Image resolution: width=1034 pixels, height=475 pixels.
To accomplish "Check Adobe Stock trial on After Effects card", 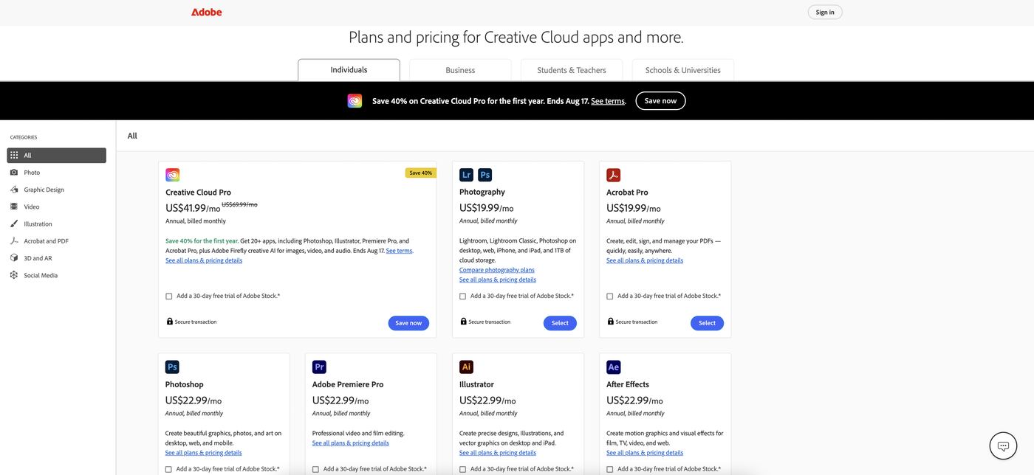I will (609, 469).
